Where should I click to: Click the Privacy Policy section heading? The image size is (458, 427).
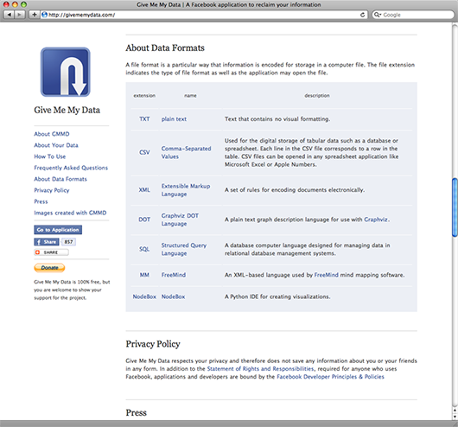click(x=153, y=344)
